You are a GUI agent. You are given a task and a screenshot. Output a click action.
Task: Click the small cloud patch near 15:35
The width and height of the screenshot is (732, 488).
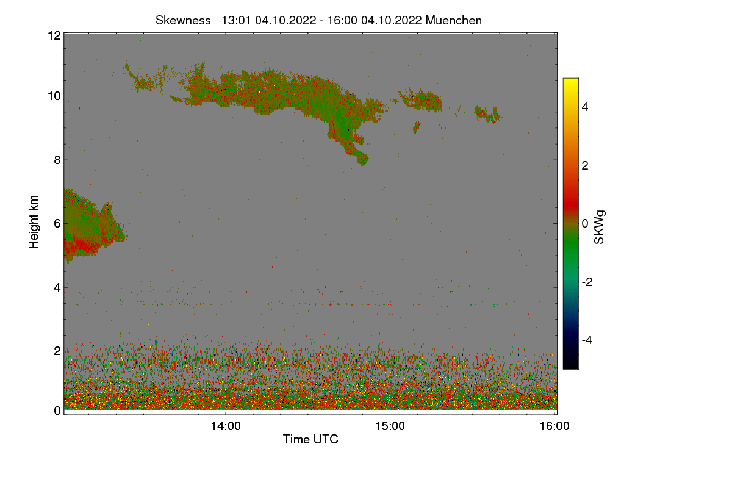(487, 113)
